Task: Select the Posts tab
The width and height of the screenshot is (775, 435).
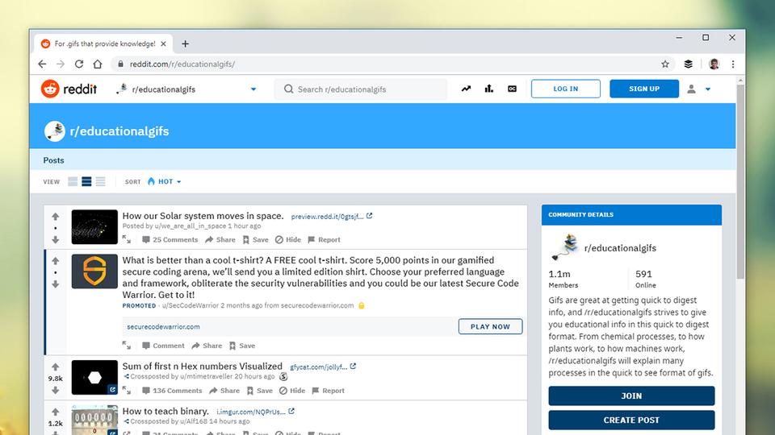Action: (53, 160)
